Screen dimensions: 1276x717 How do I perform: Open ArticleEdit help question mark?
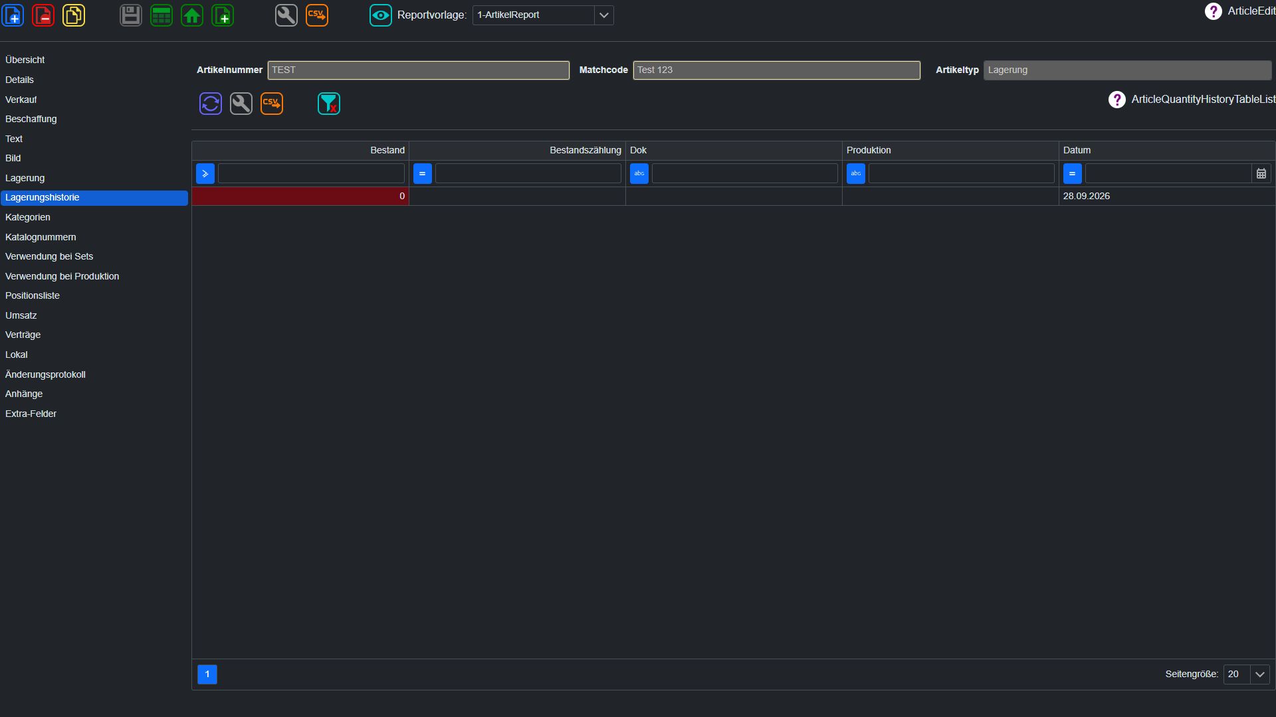pos(1213,11)
